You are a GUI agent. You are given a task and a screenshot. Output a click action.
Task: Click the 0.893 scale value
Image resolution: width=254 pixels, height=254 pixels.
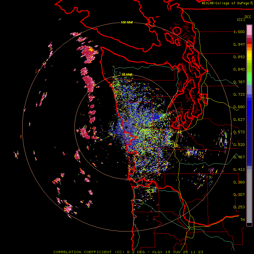[239, 57]
